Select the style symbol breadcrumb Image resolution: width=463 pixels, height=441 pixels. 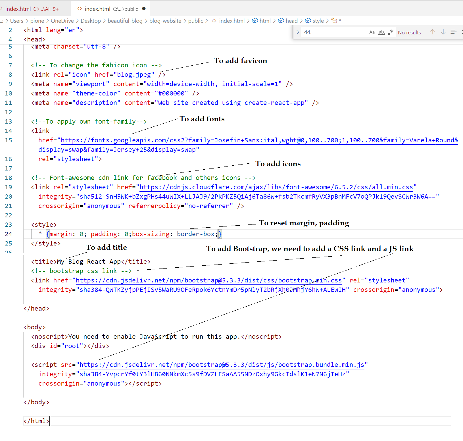pyautogui.click(x=314, y=21)
